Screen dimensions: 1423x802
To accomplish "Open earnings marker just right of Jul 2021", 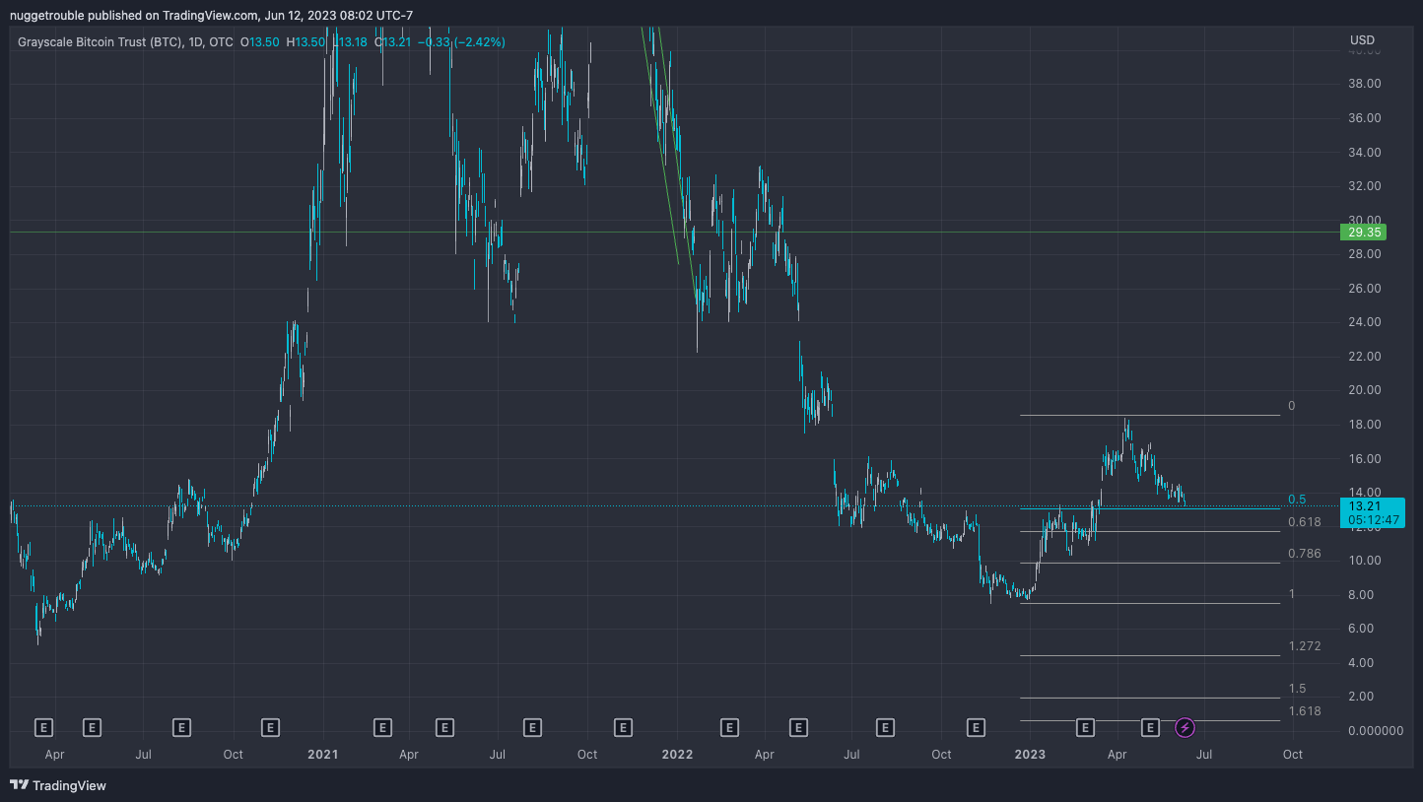I will [x=532, y=728].
